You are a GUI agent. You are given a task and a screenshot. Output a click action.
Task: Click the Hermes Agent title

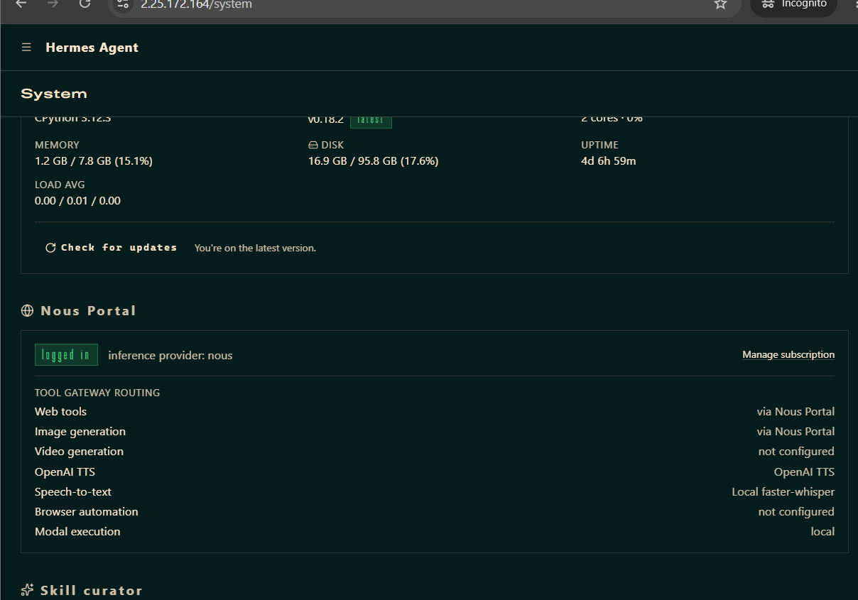tap(92, 48)
